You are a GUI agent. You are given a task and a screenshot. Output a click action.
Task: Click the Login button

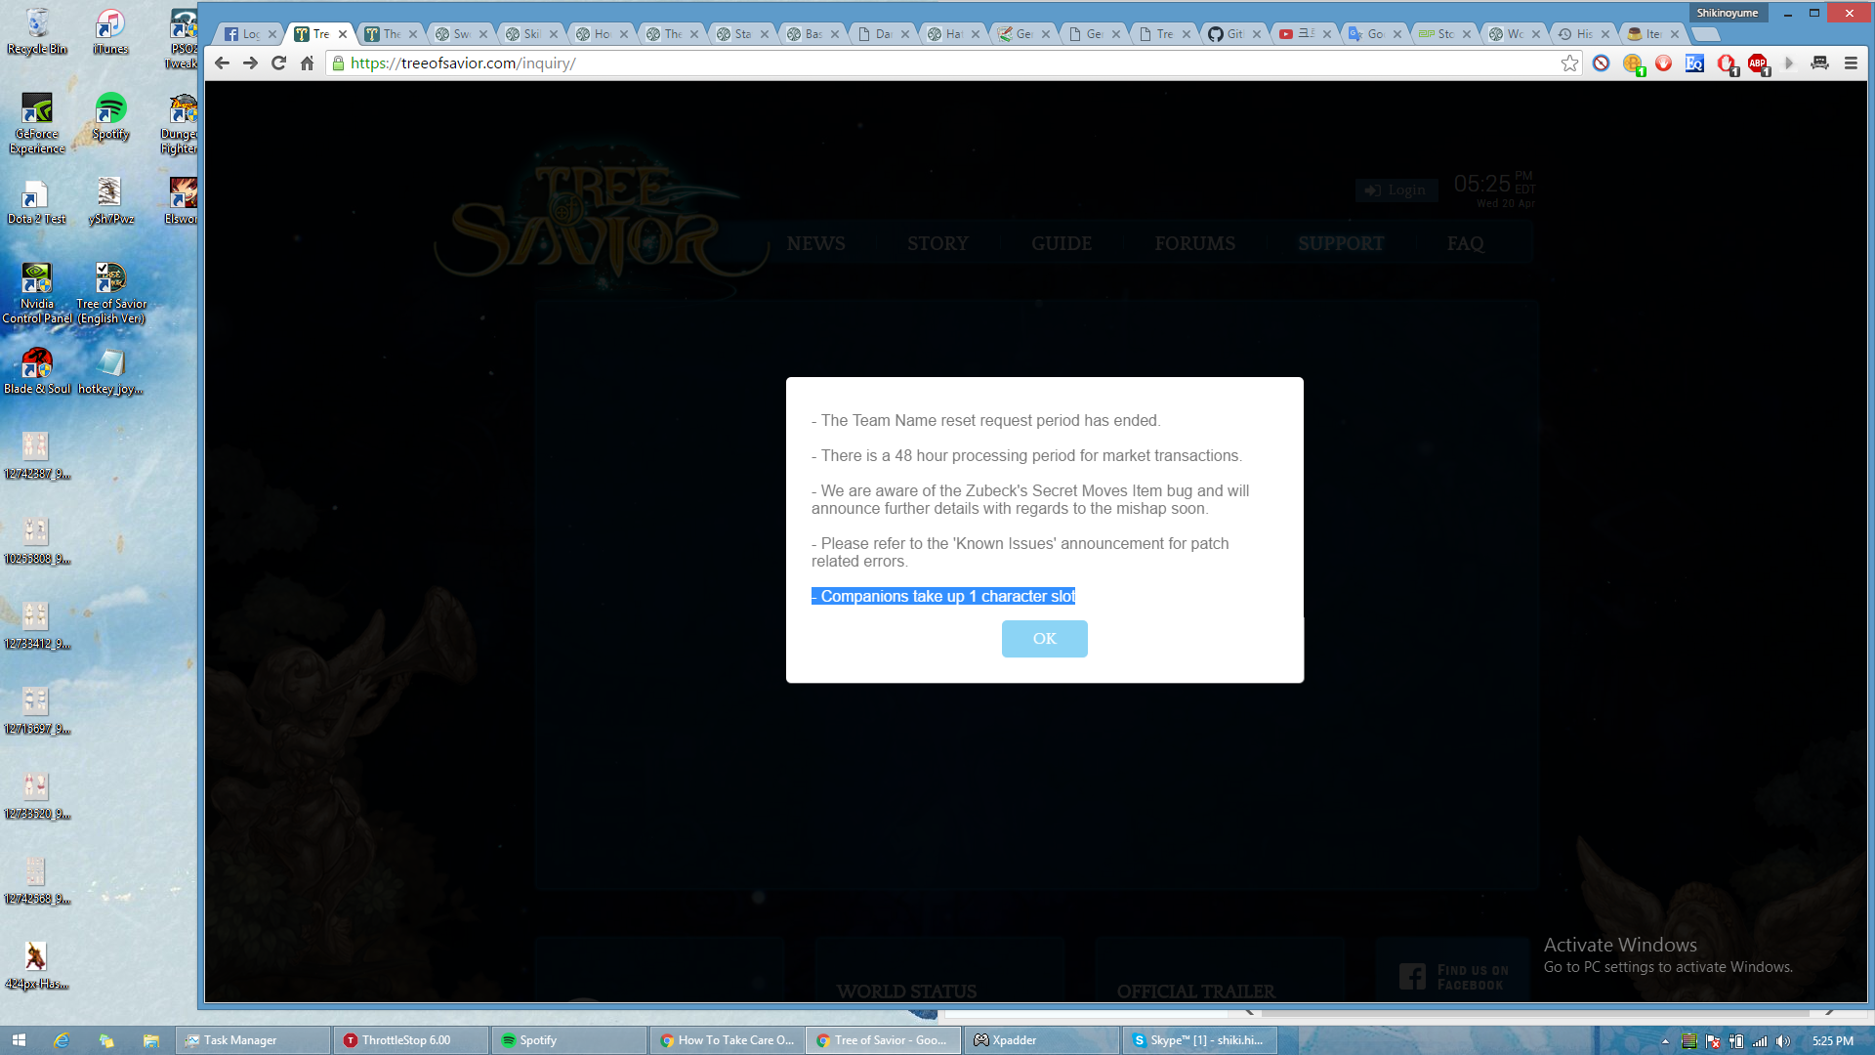click(x=1396, y=190)
